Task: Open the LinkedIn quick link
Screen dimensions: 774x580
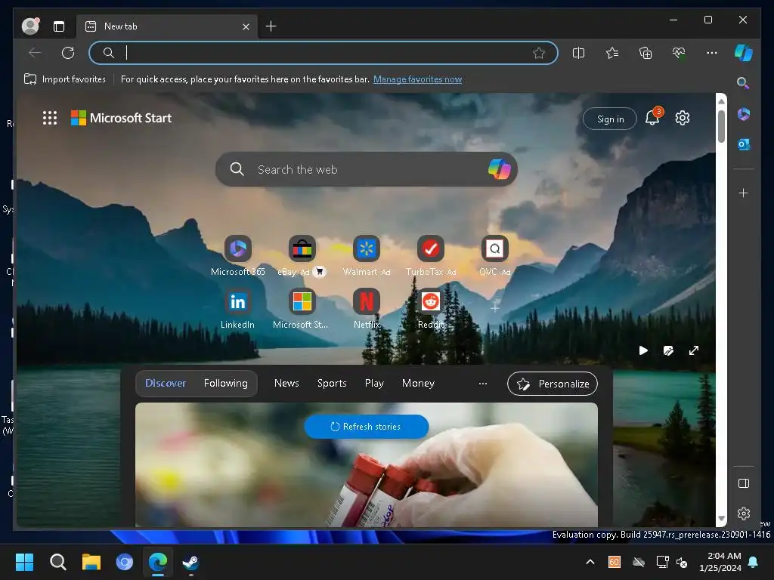Action: pos(237,309)
